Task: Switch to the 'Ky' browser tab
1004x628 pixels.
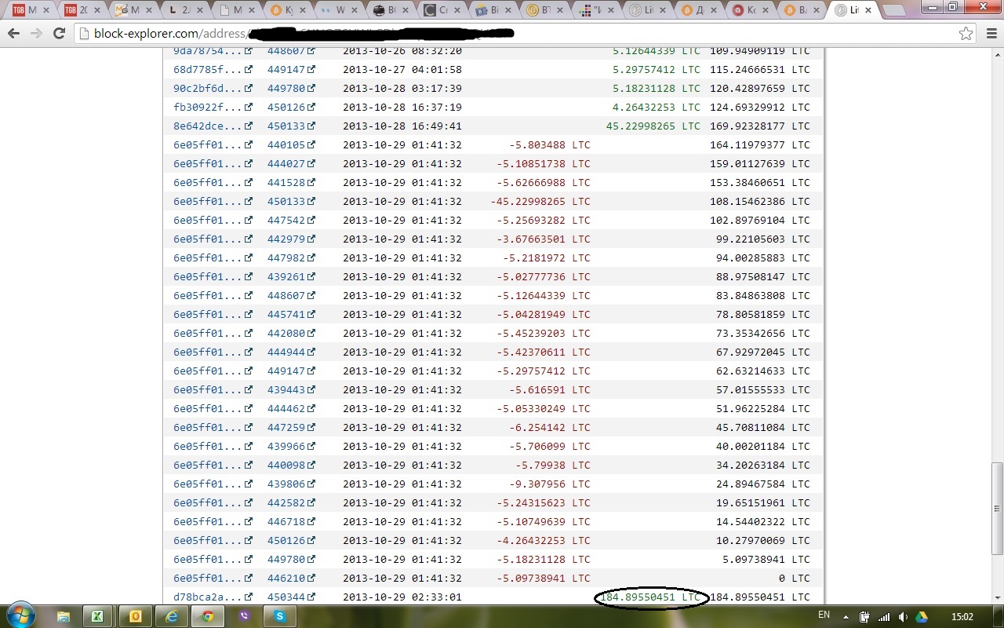Action: [287, 10]
